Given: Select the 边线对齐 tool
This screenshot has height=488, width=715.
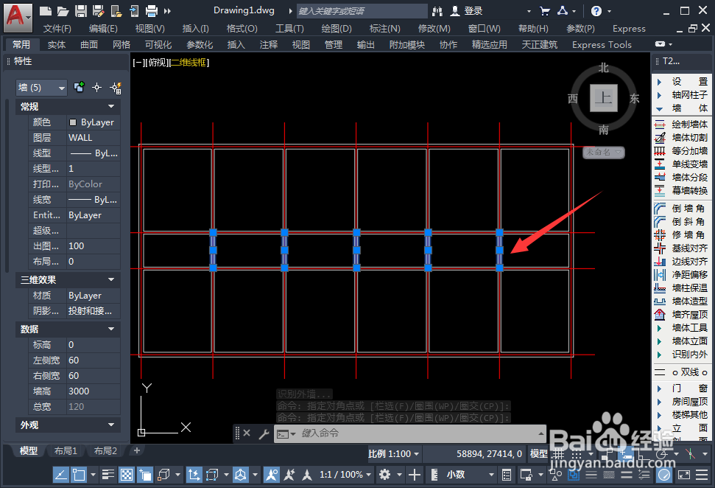Looking at the screenshot, I should [682, 261].
